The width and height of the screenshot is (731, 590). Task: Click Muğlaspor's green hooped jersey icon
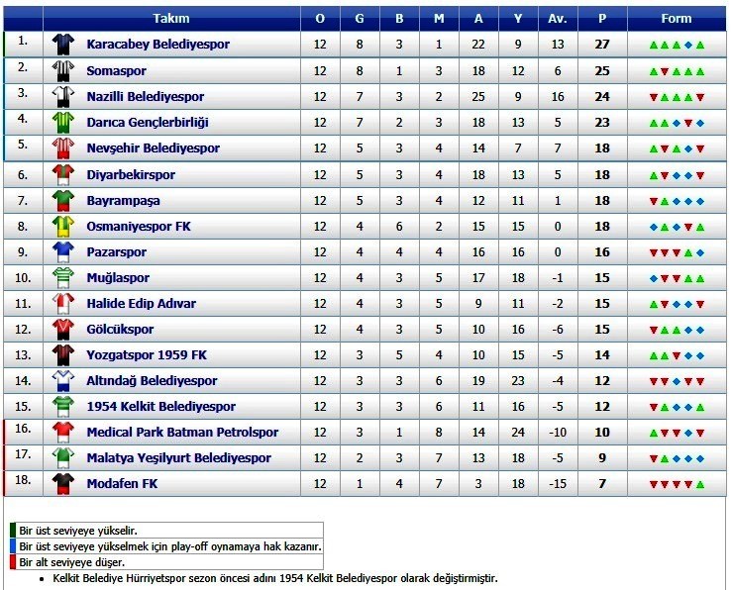[x=63, y=278]
